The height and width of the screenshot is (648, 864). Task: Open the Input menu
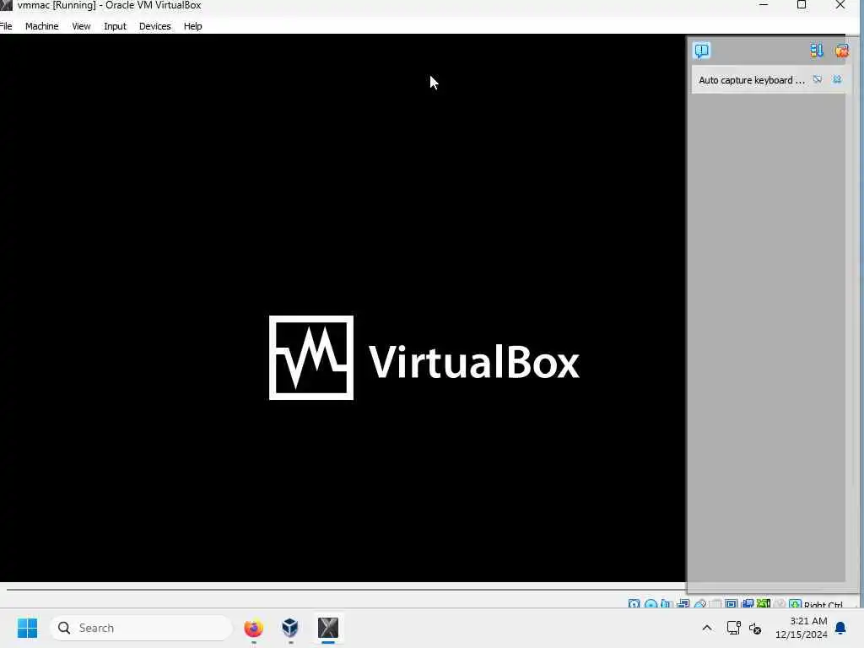coord(115,26)
